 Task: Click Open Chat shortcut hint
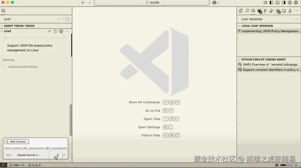pyautogui.click(x=161, y=119)
